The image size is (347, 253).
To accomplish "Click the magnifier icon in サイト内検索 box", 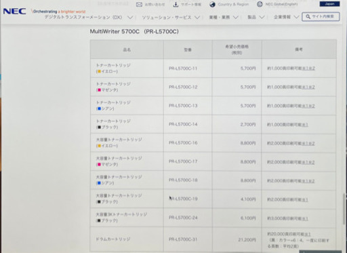I will pyautogui.click(x=308, y=17).
